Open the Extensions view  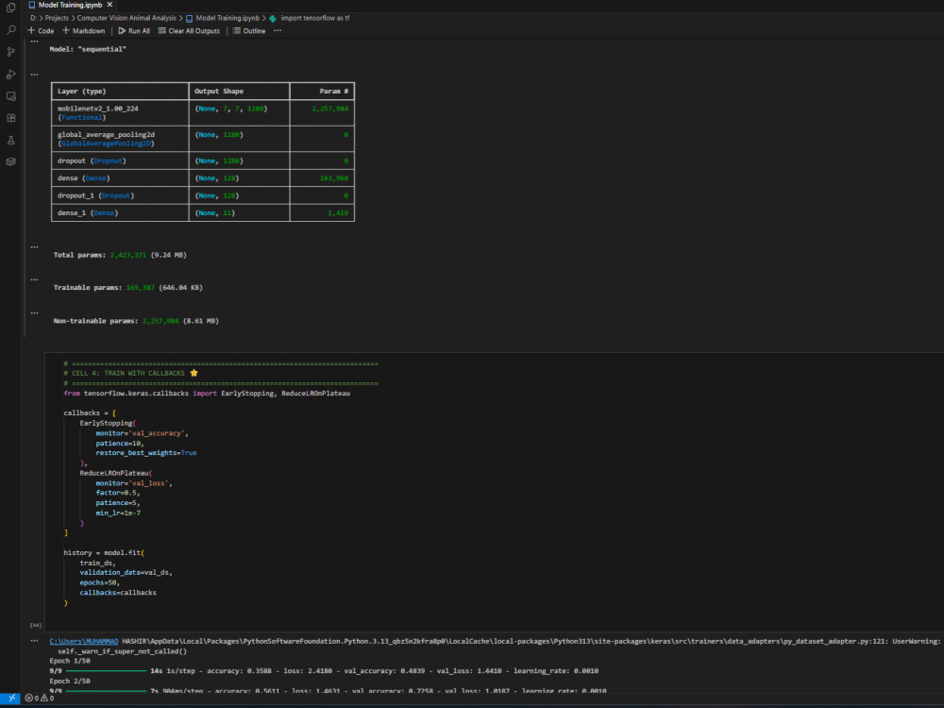coord(10,118)
